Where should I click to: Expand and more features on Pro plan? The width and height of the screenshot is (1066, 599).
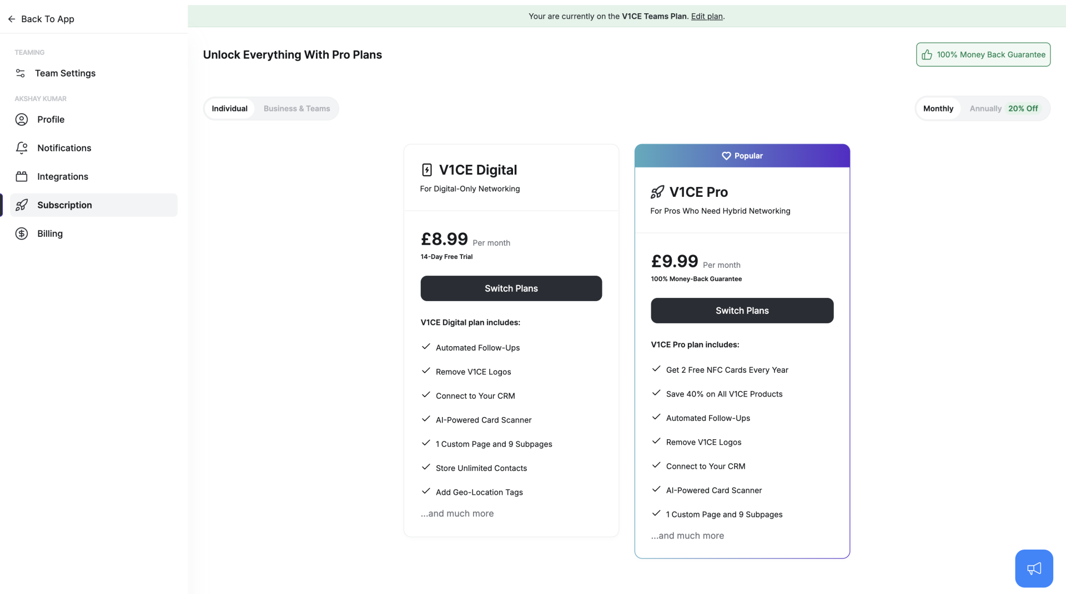(x=687, y=535)
